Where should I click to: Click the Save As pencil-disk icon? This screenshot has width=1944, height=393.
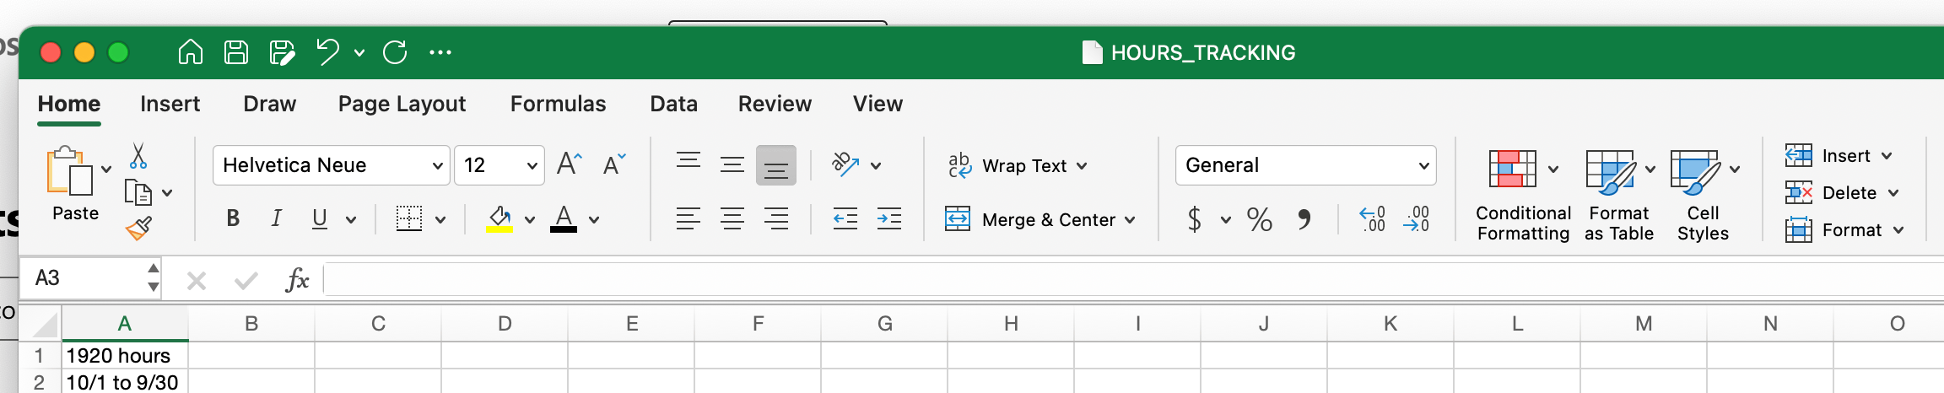click(282, 52)
